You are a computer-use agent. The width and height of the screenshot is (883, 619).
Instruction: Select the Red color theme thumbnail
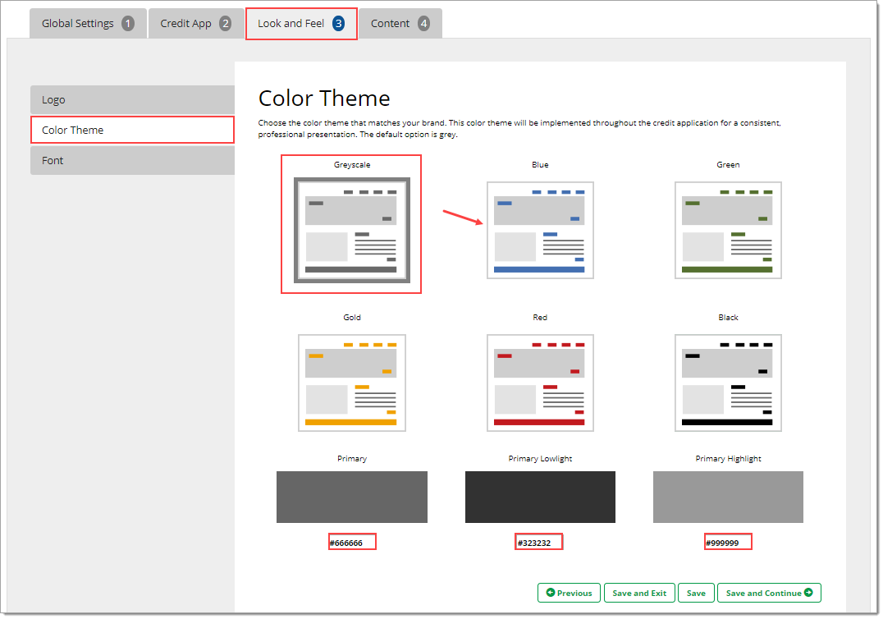click(540, 383)
